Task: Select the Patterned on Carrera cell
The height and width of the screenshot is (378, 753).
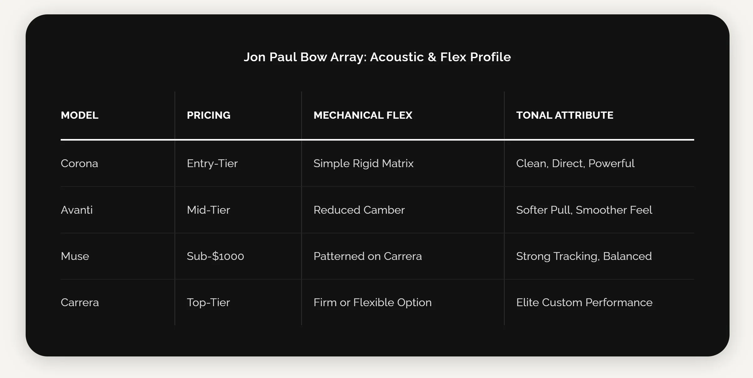Action: click(403, 256)
